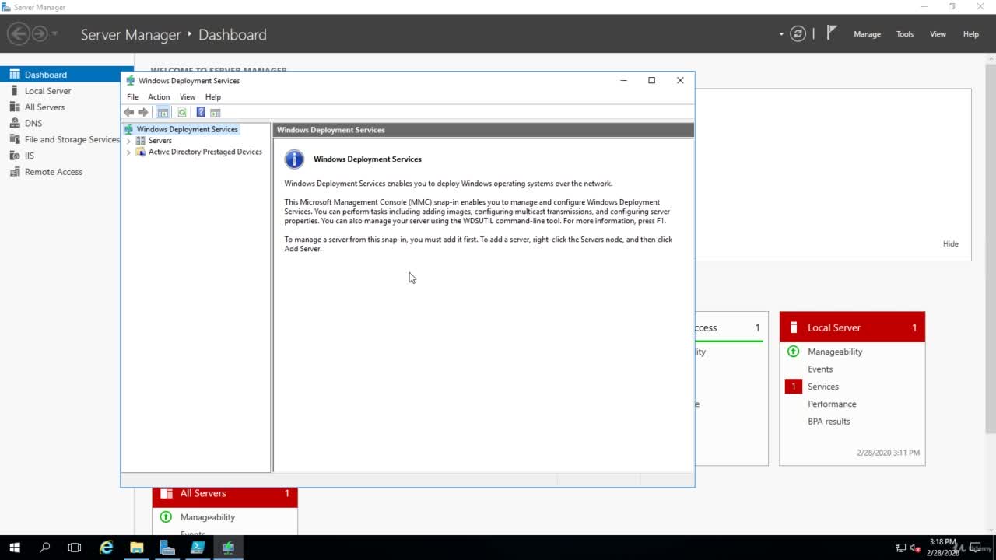The width and height of the screenshot is (996, 560).
Task: Click the Servers node icon
Action: click(x=141, y=141)
